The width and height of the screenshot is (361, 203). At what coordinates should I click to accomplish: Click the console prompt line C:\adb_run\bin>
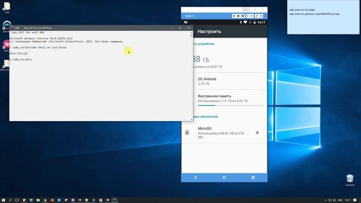point(21,59)
